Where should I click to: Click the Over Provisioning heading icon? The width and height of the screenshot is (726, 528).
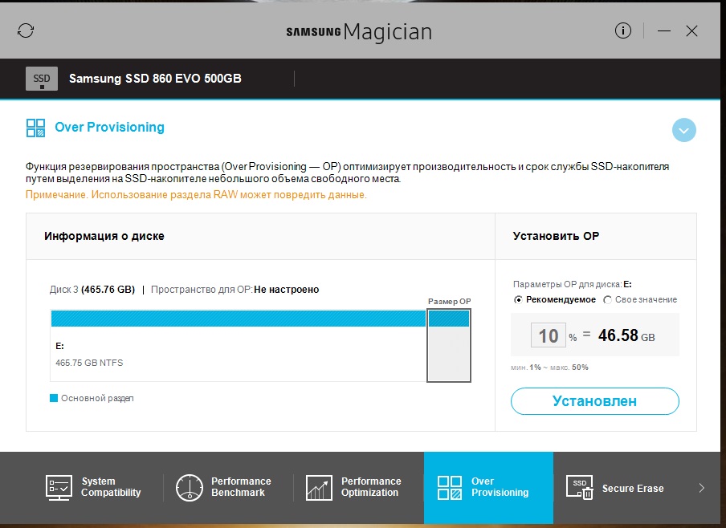[35, 128]
